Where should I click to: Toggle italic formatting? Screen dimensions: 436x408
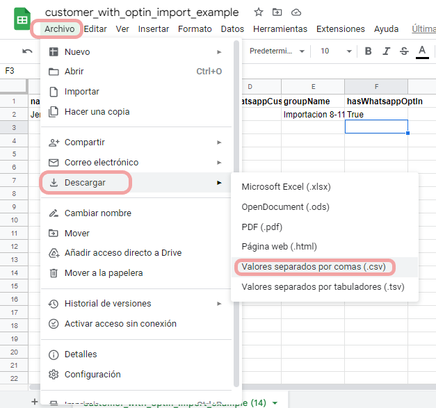click(386, 51)
